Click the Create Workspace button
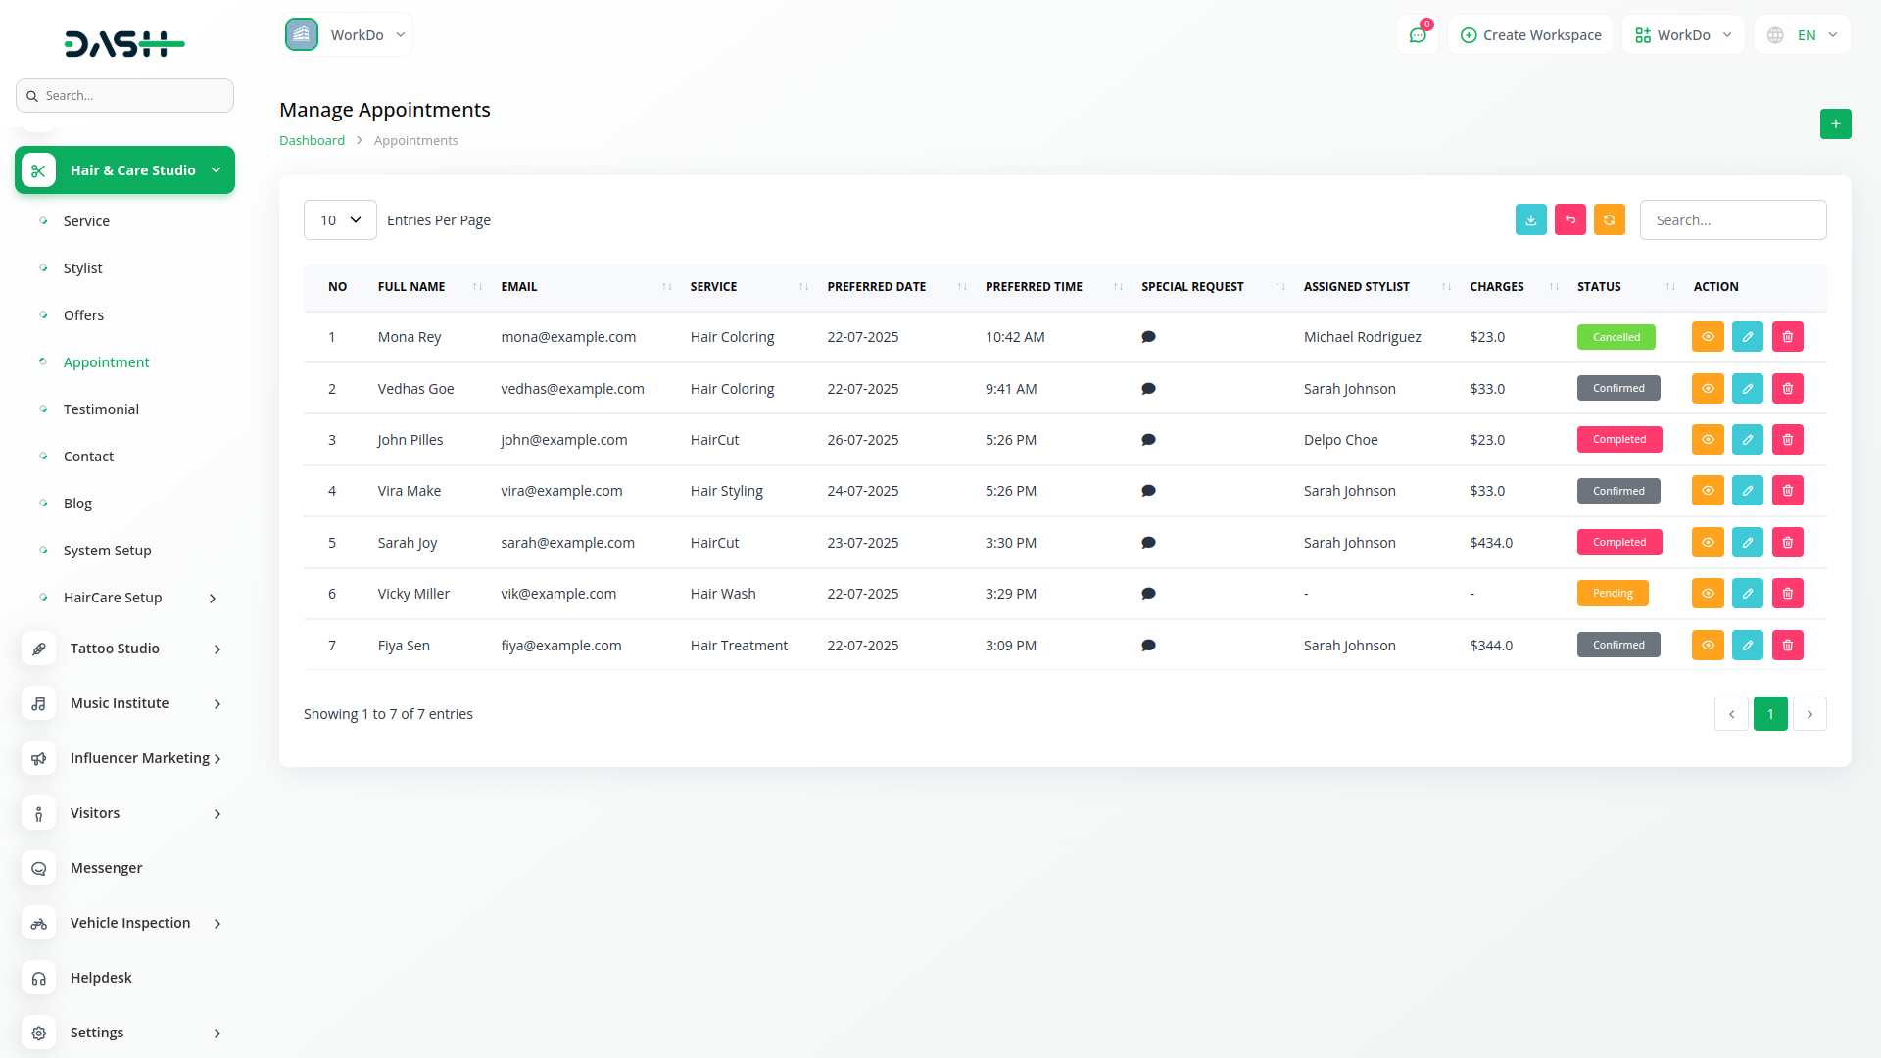The image size is (1881, 1058). 1530,35
